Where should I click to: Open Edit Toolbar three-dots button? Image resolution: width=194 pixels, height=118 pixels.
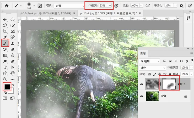13,79
